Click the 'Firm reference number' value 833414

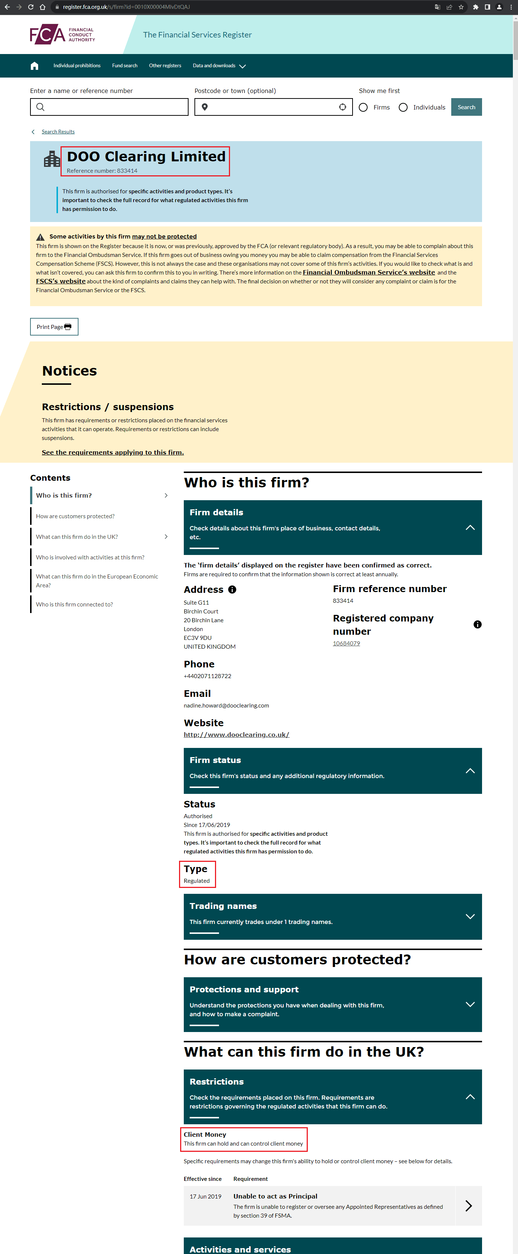click(343, 601)
